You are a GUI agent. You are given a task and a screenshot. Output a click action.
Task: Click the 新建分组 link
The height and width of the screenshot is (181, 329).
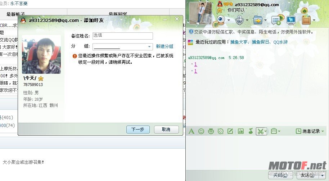(x=164, y=46)
